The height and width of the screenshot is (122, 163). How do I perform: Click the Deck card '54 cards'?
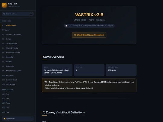(x=57, y=70)
